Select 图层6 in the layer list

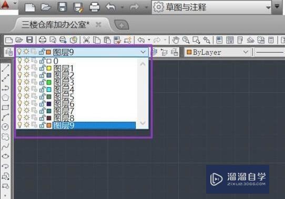tap(76, 104)
